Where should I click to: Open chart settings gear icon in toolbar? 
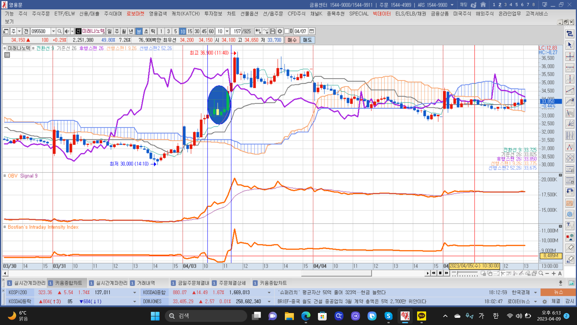pos(280,31)
